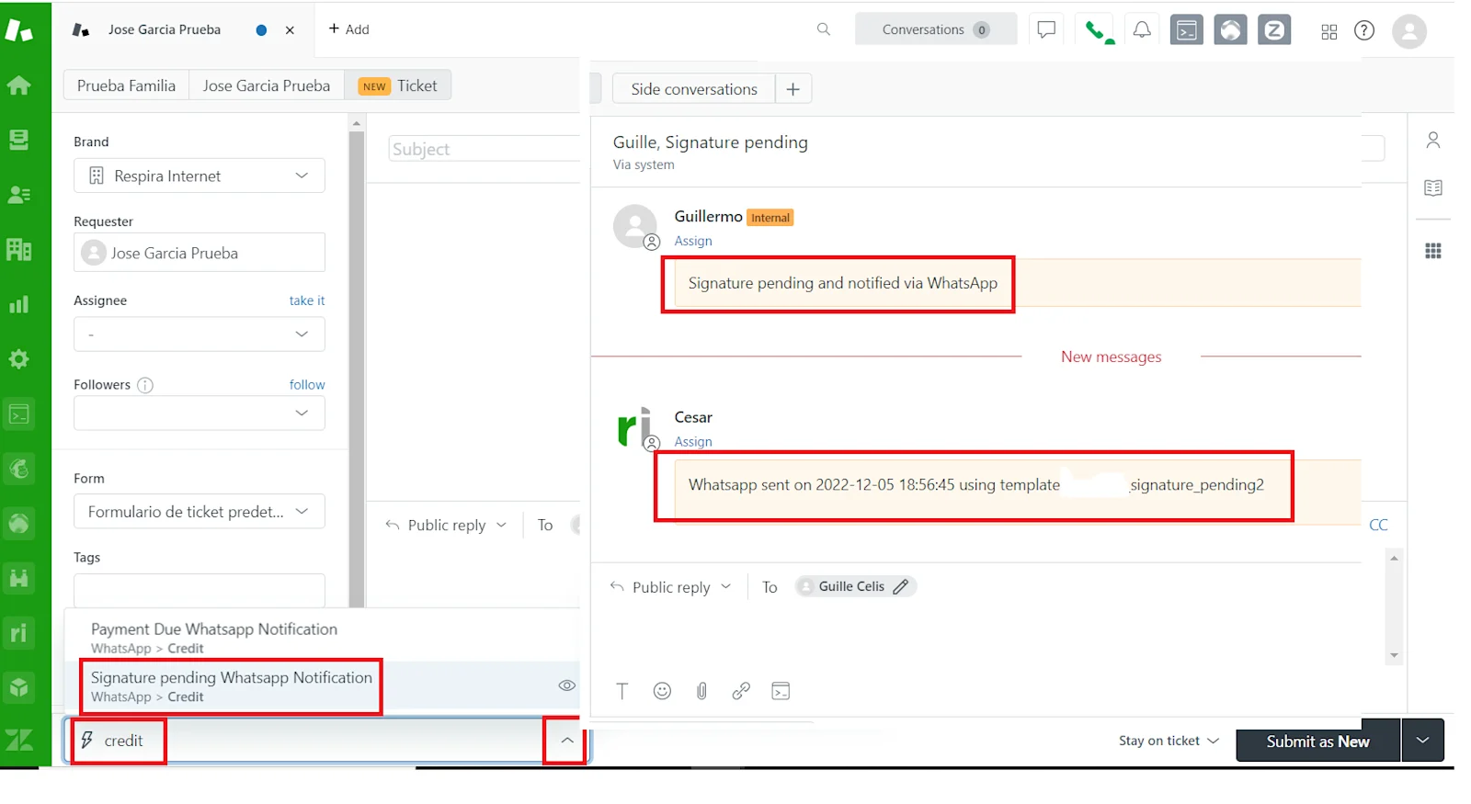The image size is (1471, 804).
Task: Click the Tags input field
Action: (x=200, y=590)
